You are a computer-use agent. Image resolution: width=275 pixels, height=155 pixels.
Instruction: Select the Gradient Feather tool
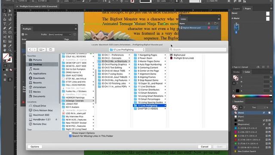pyautogui.click(x=10, y=41)
